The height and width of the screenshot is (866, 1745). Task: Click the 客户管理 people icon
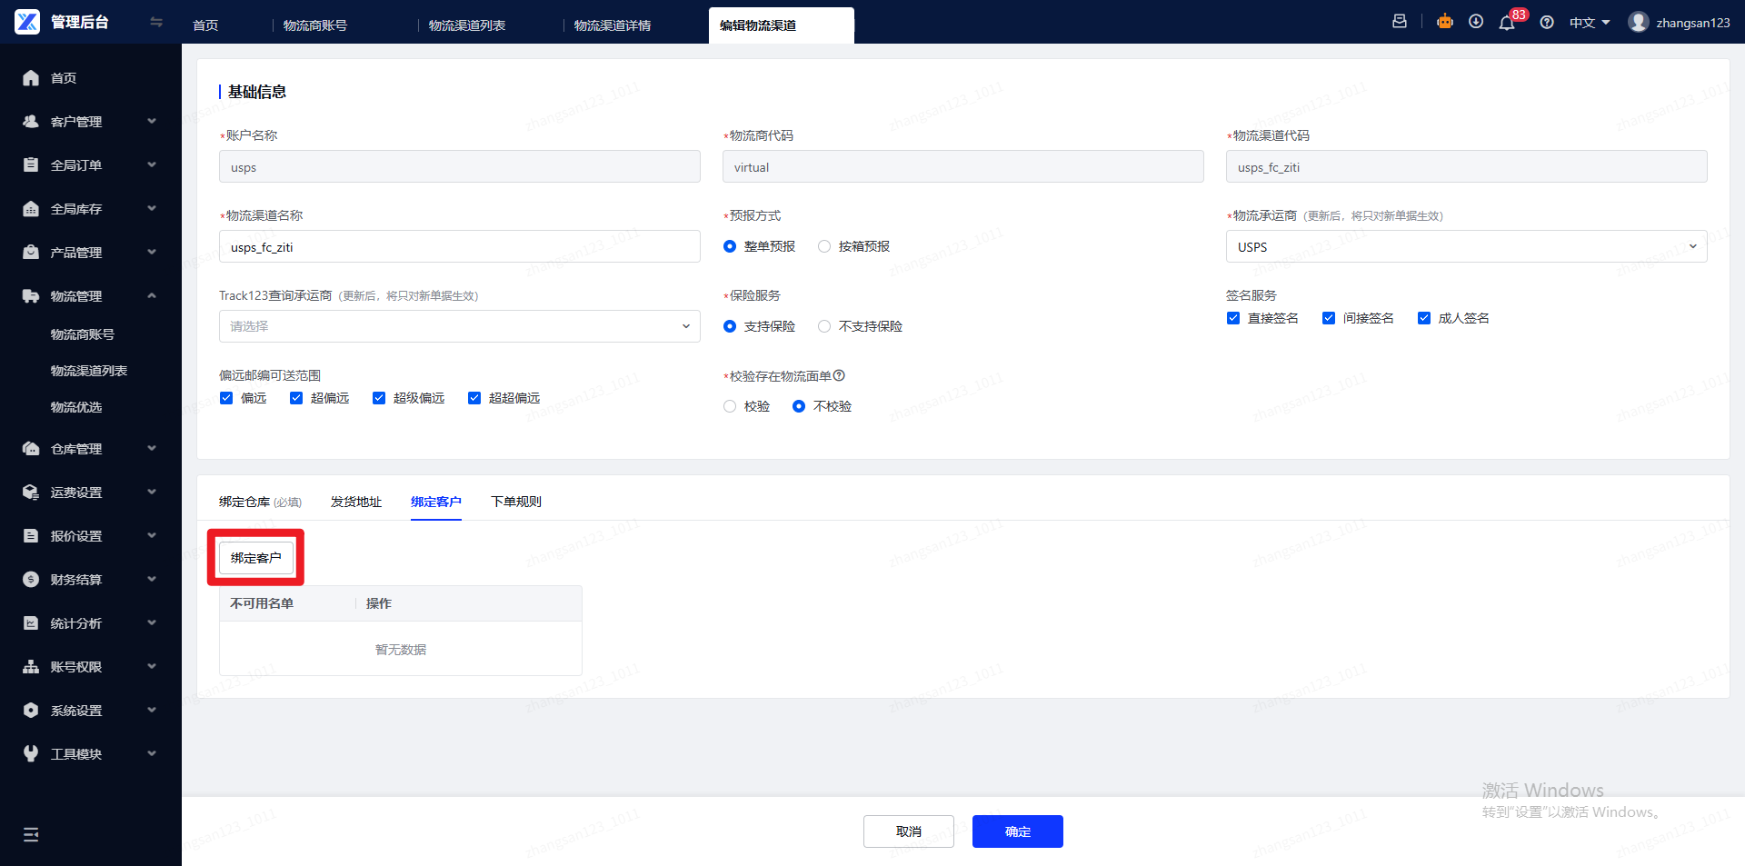pos(31,122)
